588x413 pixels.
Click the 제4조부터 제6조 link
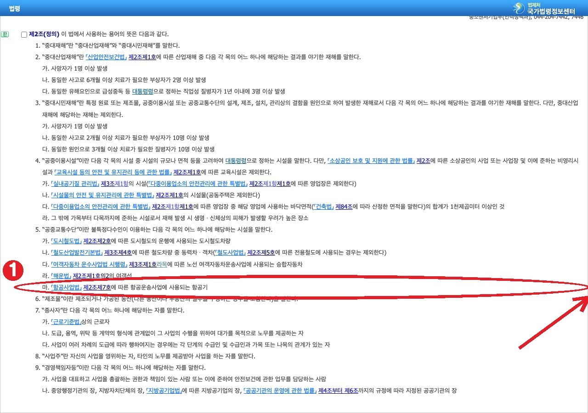338,391
